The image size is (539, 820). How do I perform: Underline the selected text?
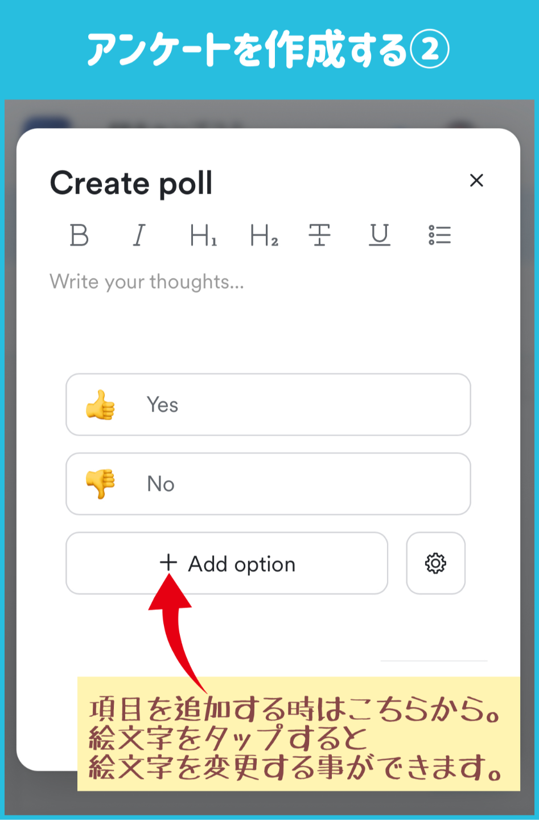coord(380,235)
